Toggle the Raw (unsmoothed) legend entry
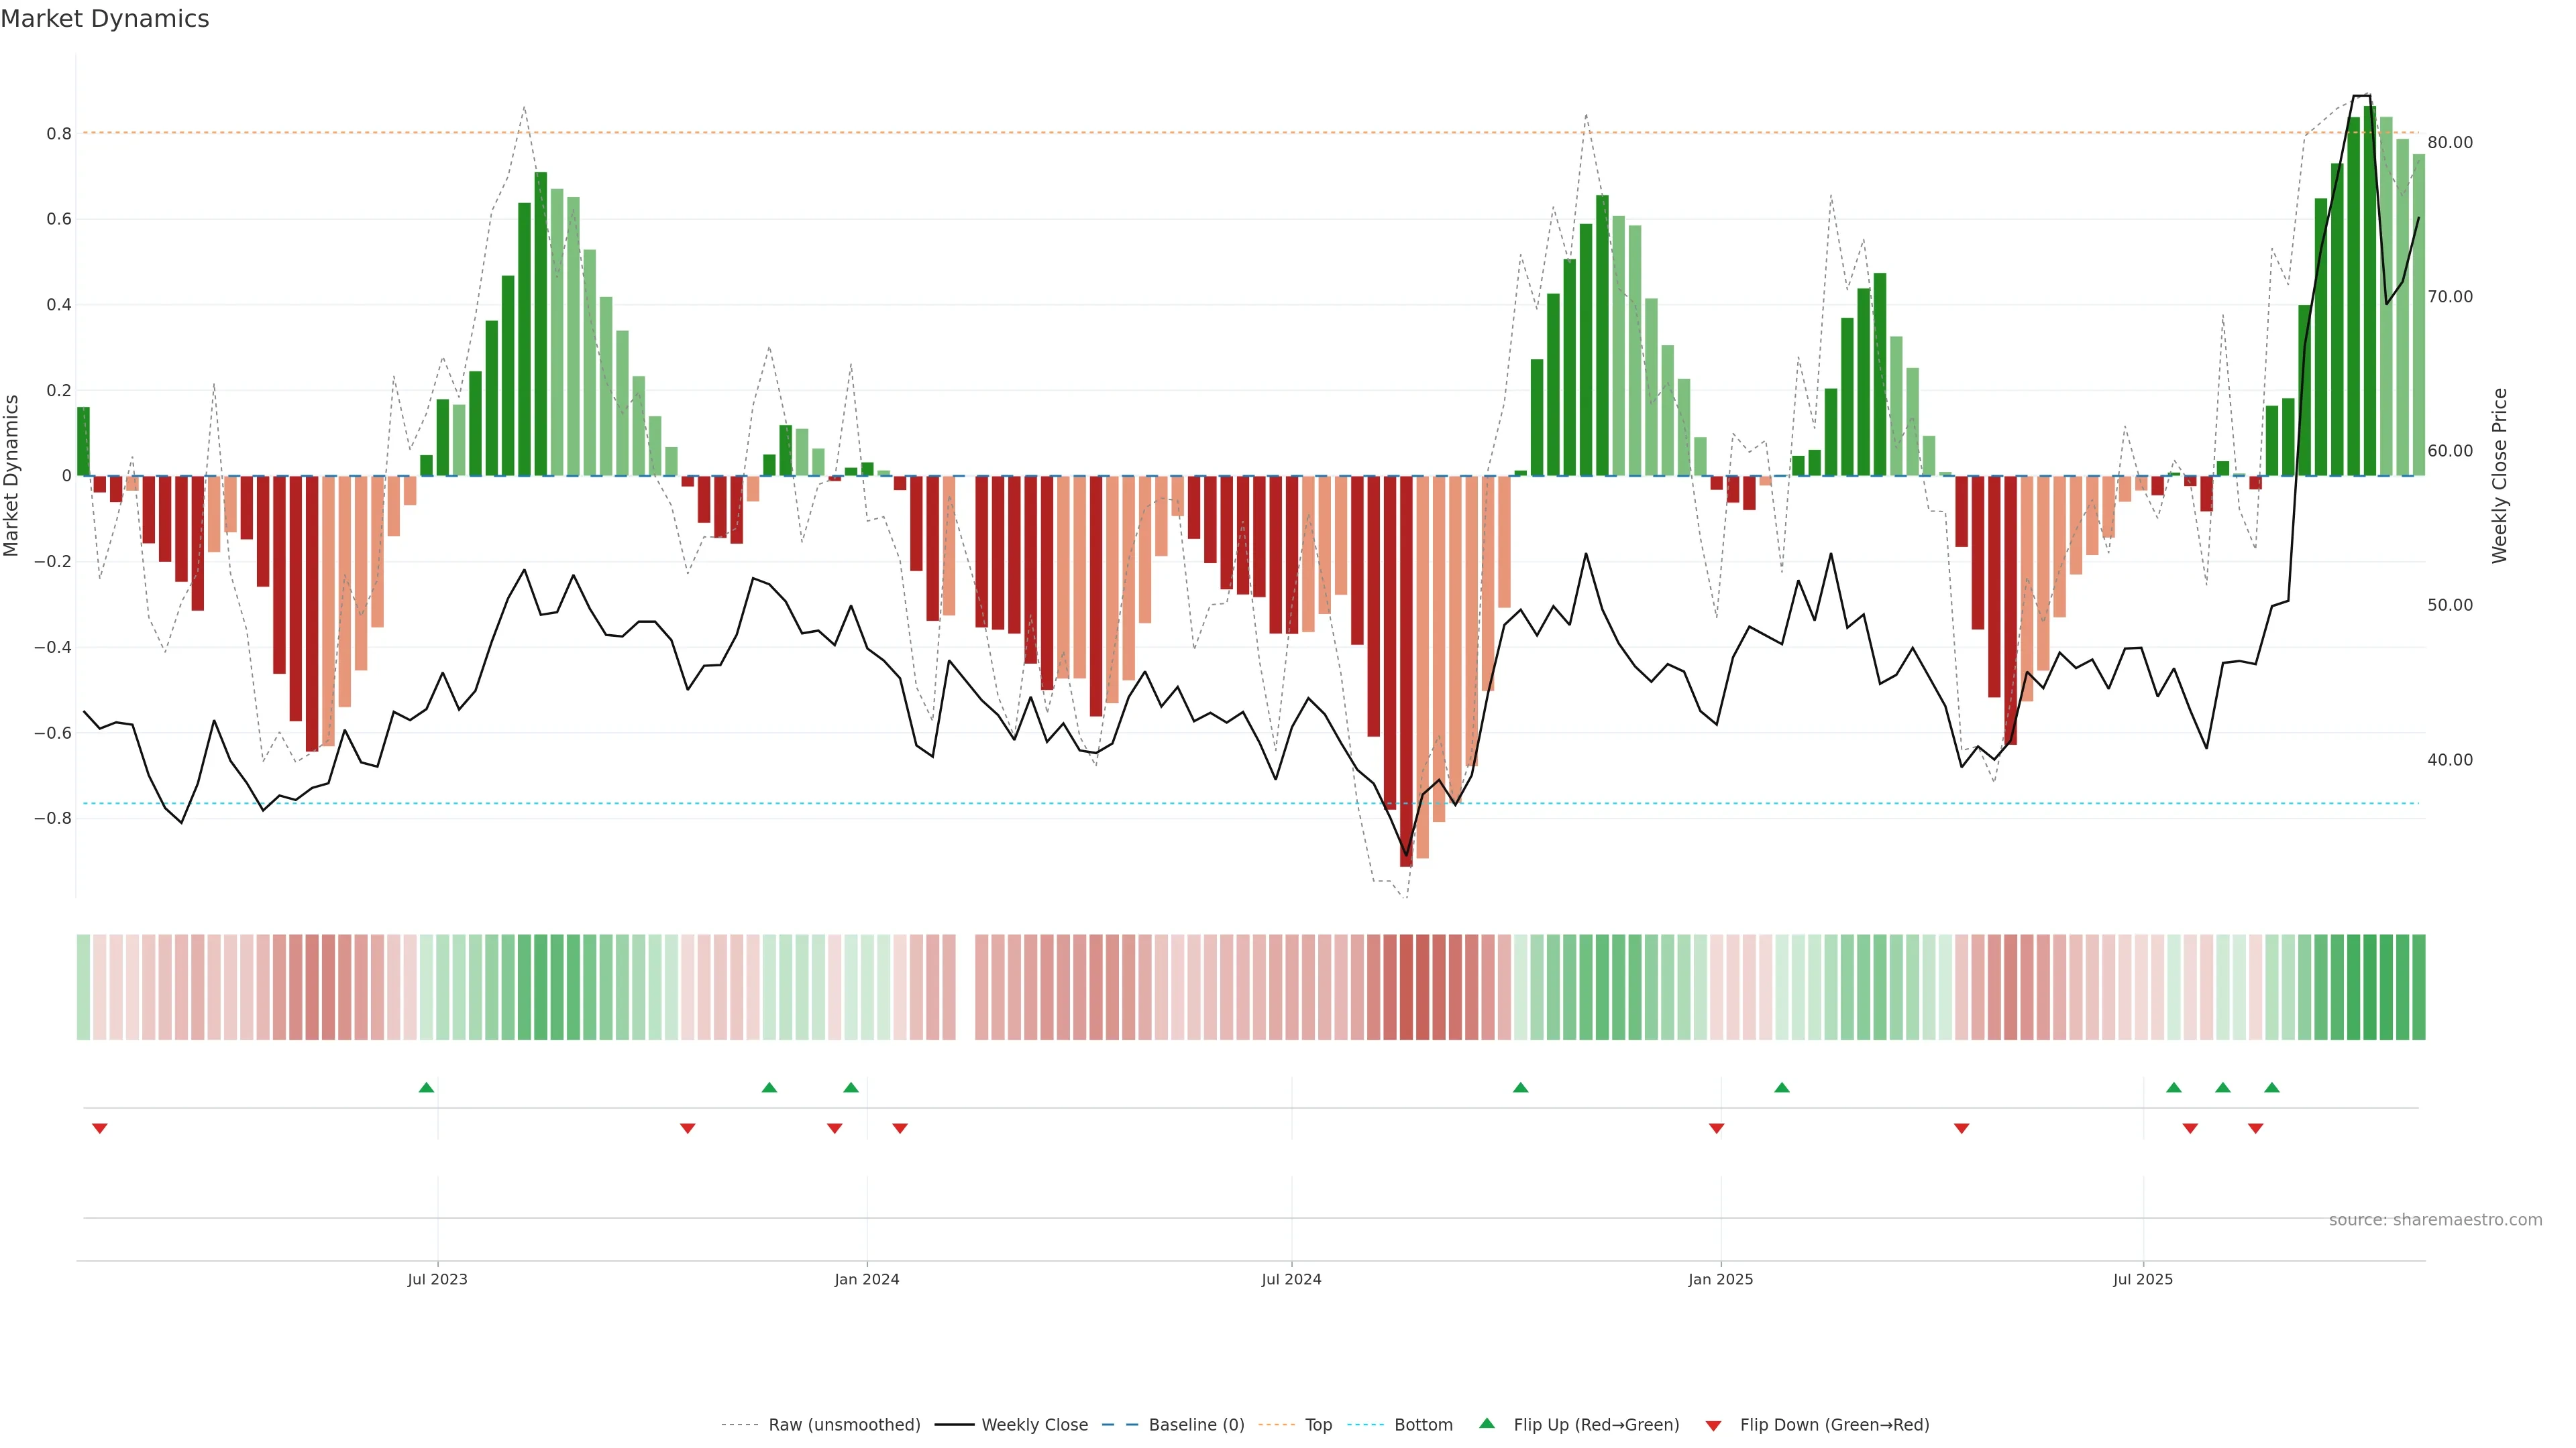Screen dimensions: 2576x1448 (844, 1425)
